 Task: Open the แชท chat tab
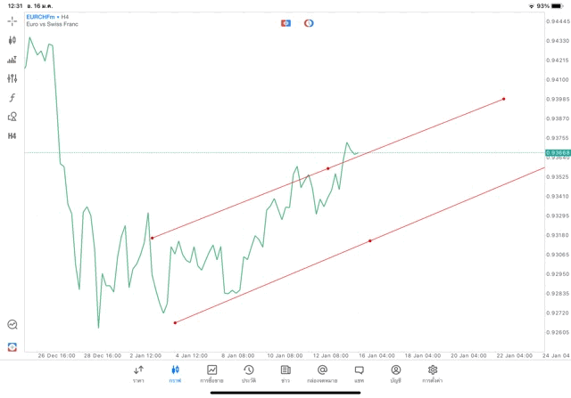pos(359,374)
